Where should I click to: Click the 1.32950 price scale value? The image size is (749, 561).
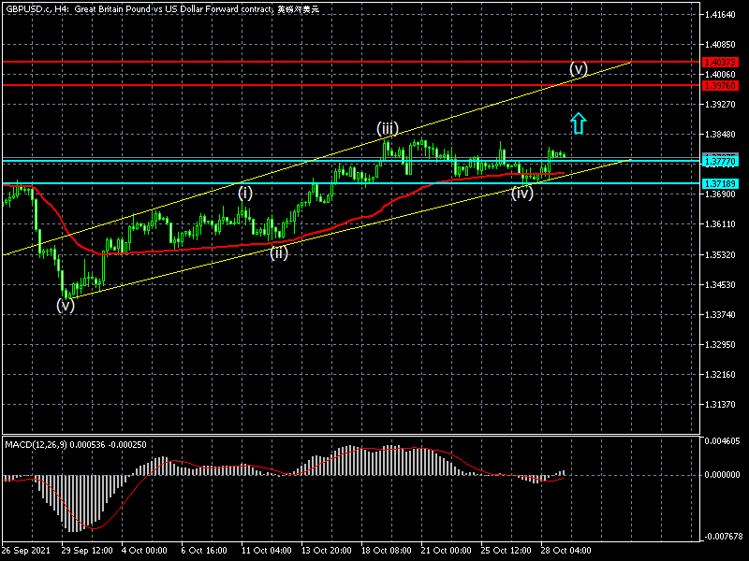(x=722, y=345)
